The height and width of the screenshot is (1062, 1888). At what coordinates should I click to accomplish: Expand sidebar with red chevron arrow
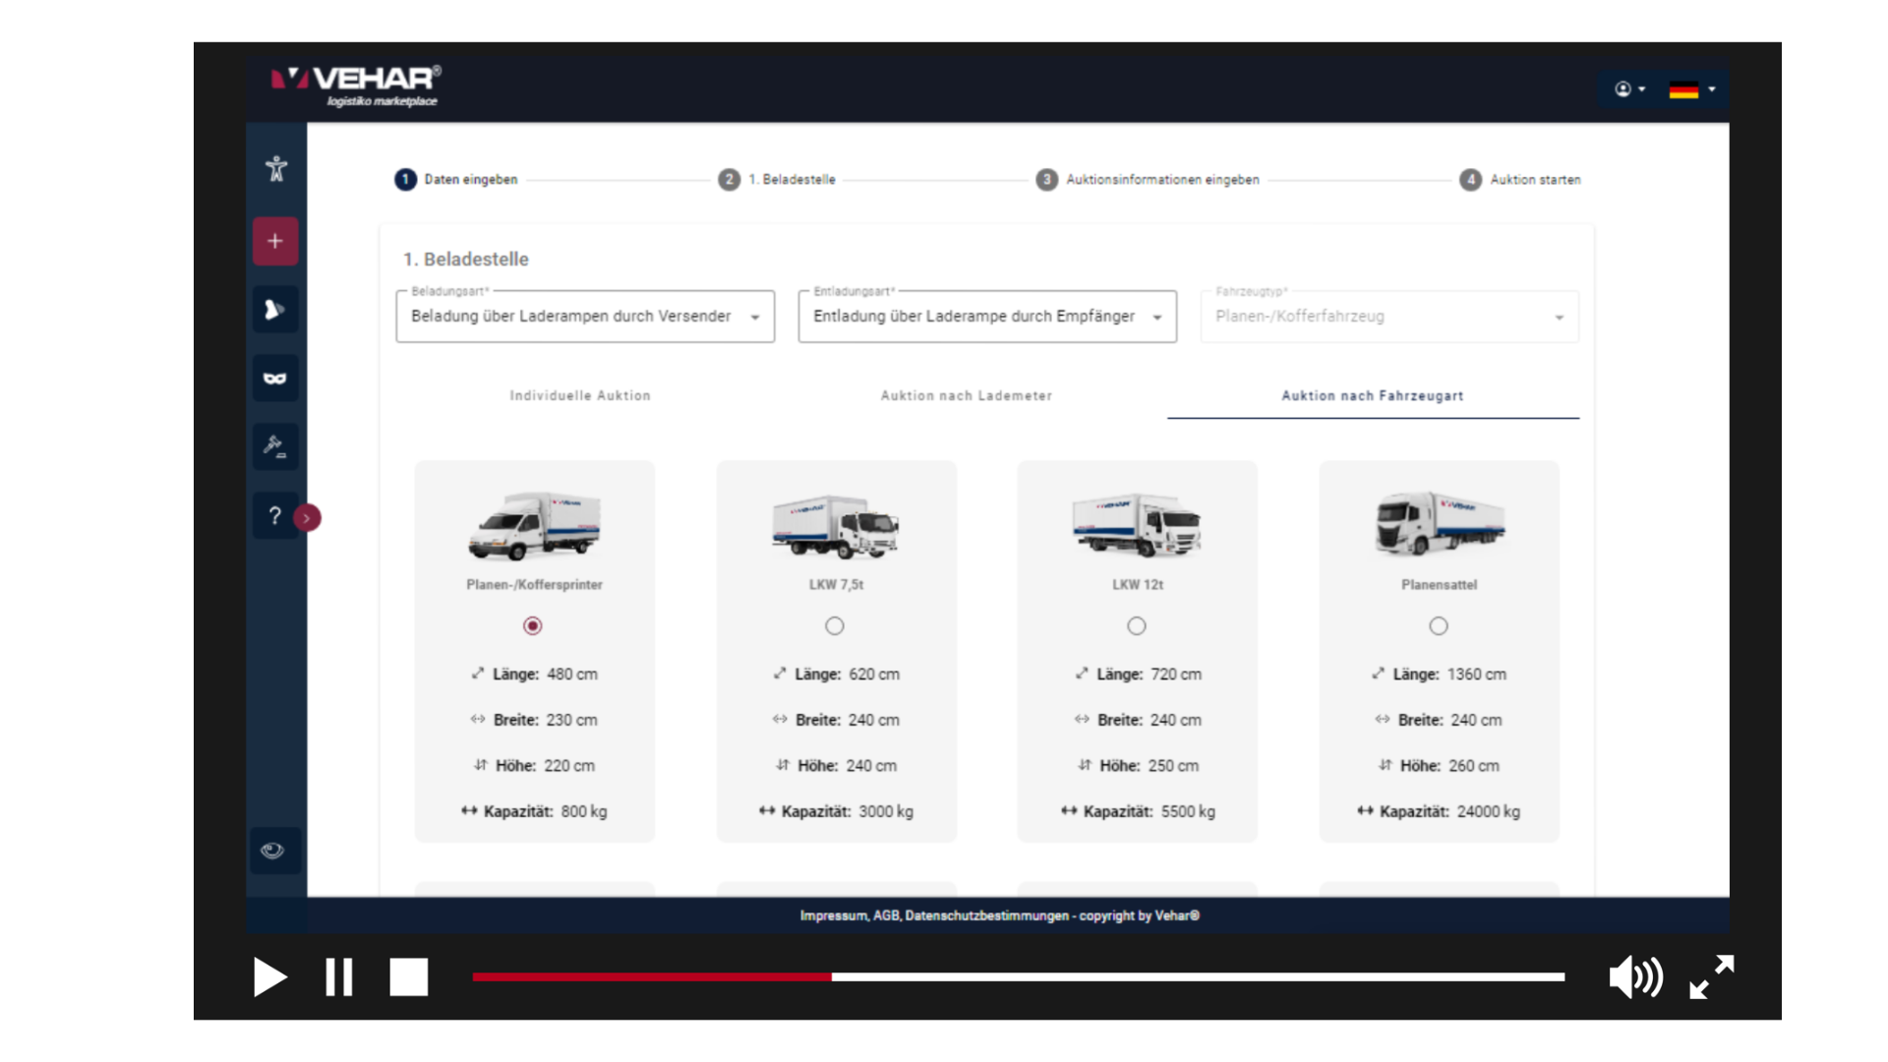[x=307, y=518]
